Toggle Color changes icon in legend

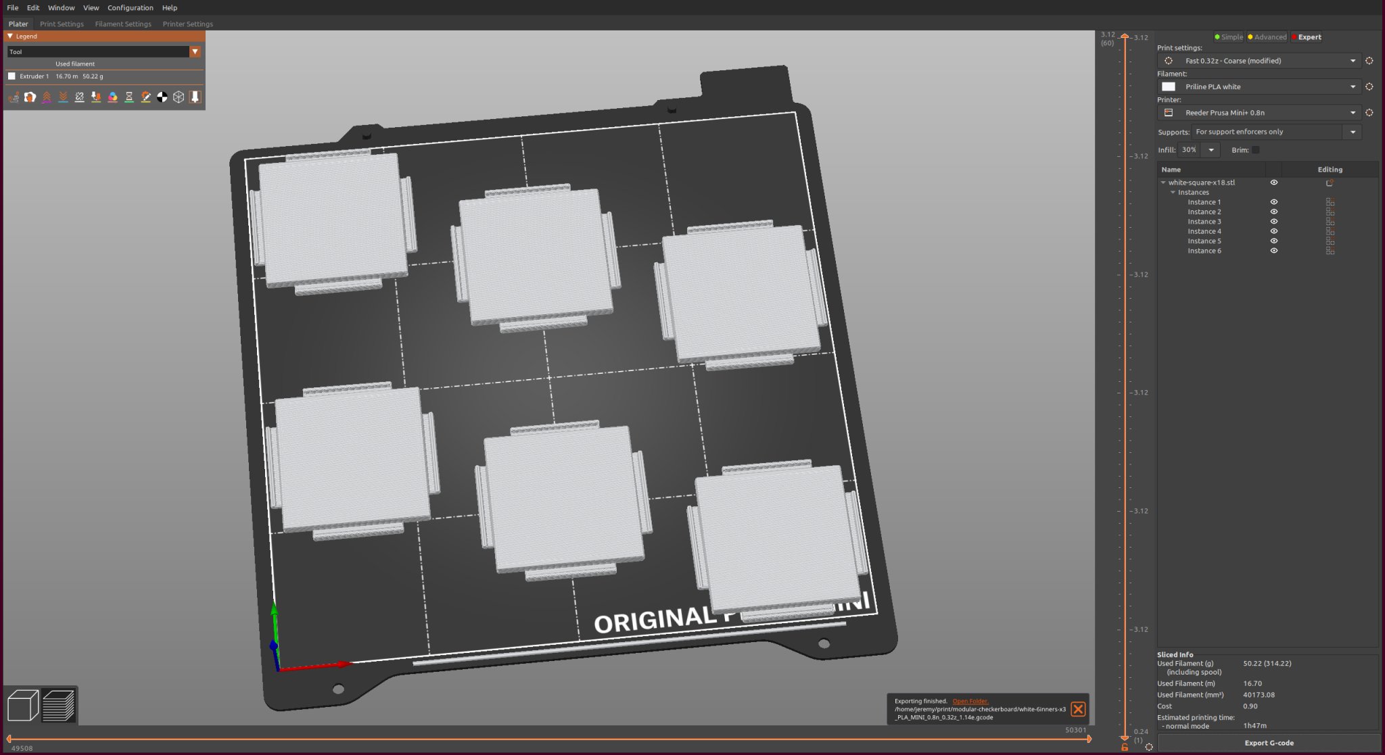113,97
